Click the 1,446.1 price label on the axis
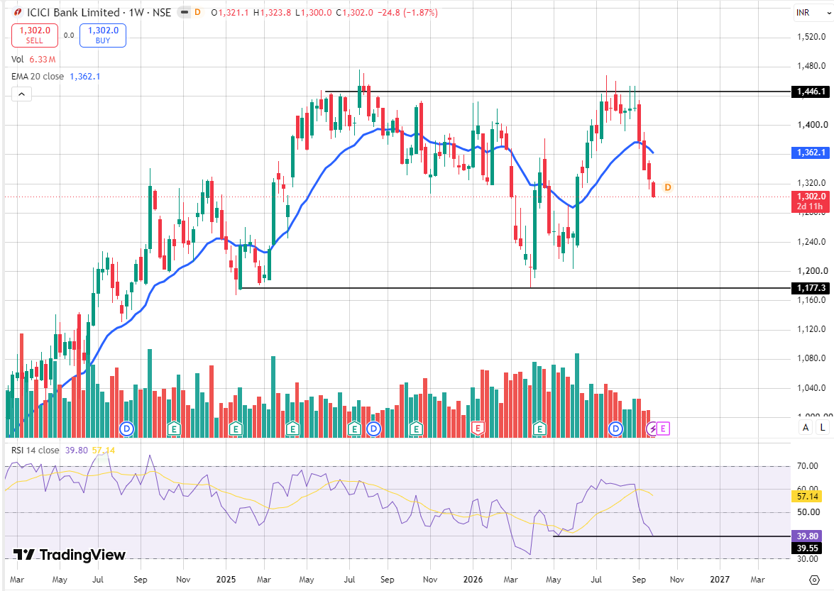The height and width of the screenshot is (591, 834). tap(811, 92)
